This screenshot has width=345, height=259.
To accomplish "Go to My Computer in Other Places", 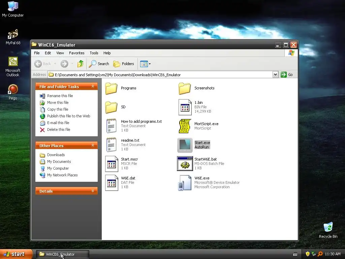I will click(x=58, y=169).
